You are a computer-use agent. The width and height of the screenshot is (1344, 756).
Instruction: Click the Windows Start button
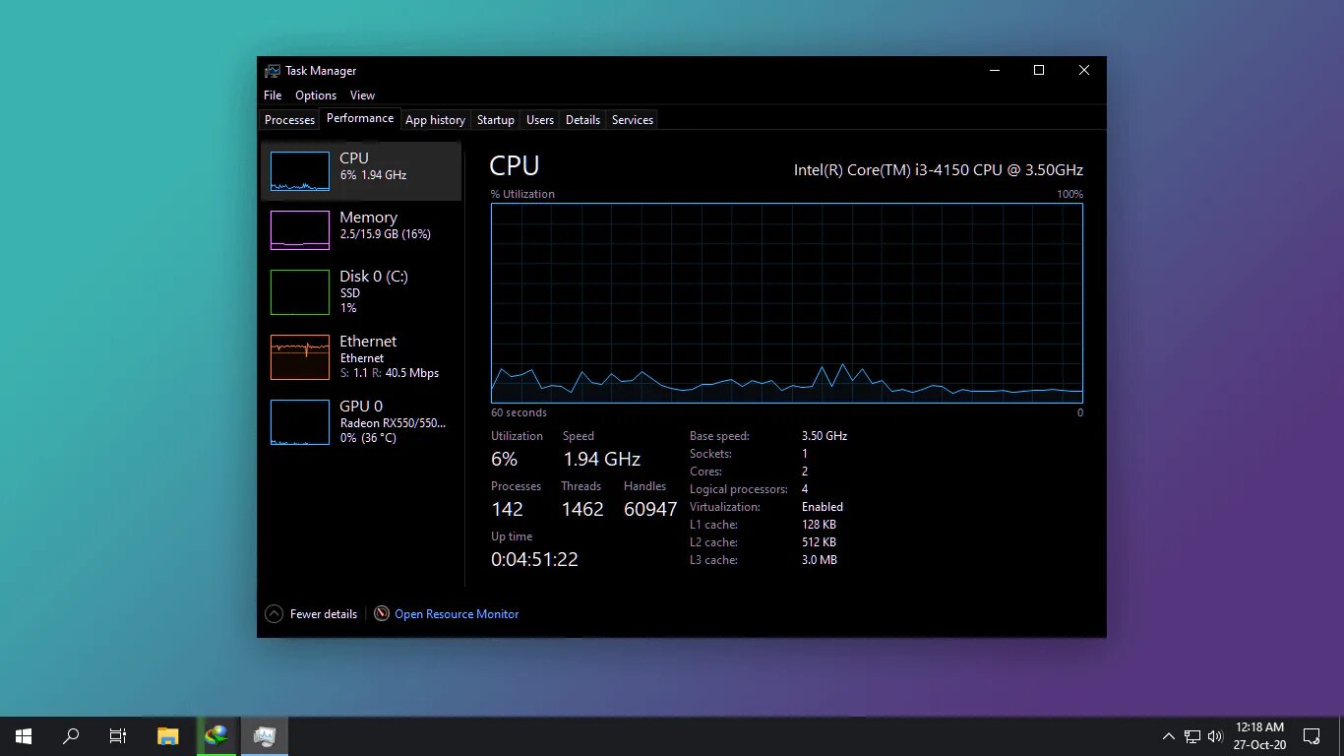click(24, 735)
